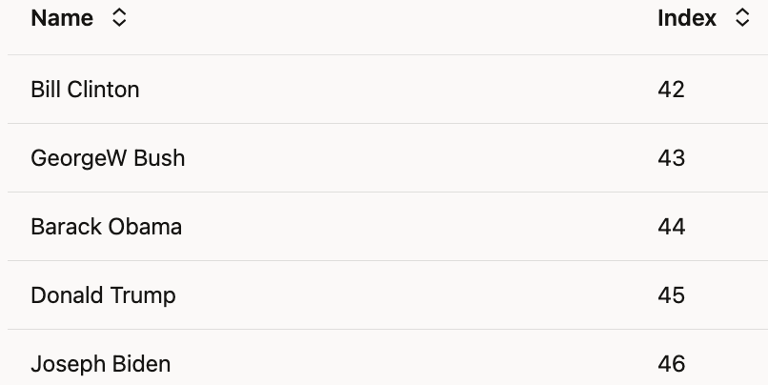Click the sort icon beside the Name header
The width and height of the screenshot is (768, 385).
point(119,18)
